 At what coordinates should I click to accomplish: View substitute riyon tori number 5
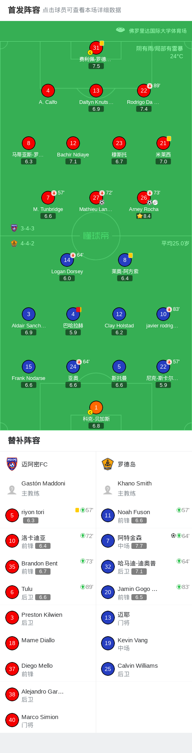(x=48, y=515)
